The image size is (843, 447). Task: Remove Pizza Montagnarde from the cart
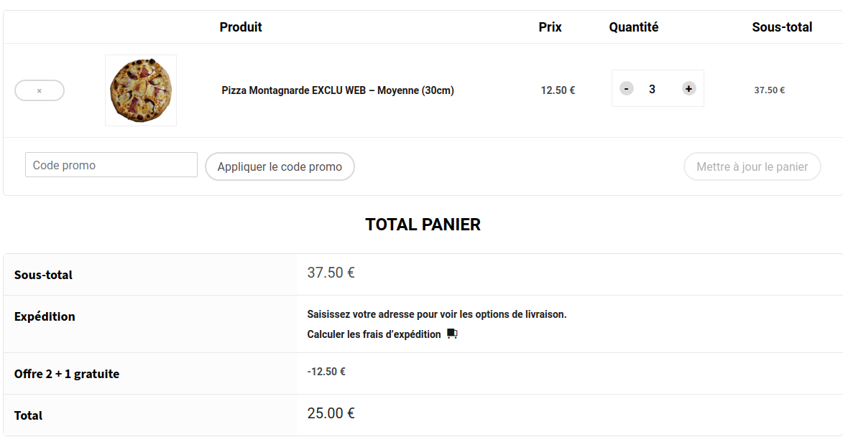pos(39,90)
